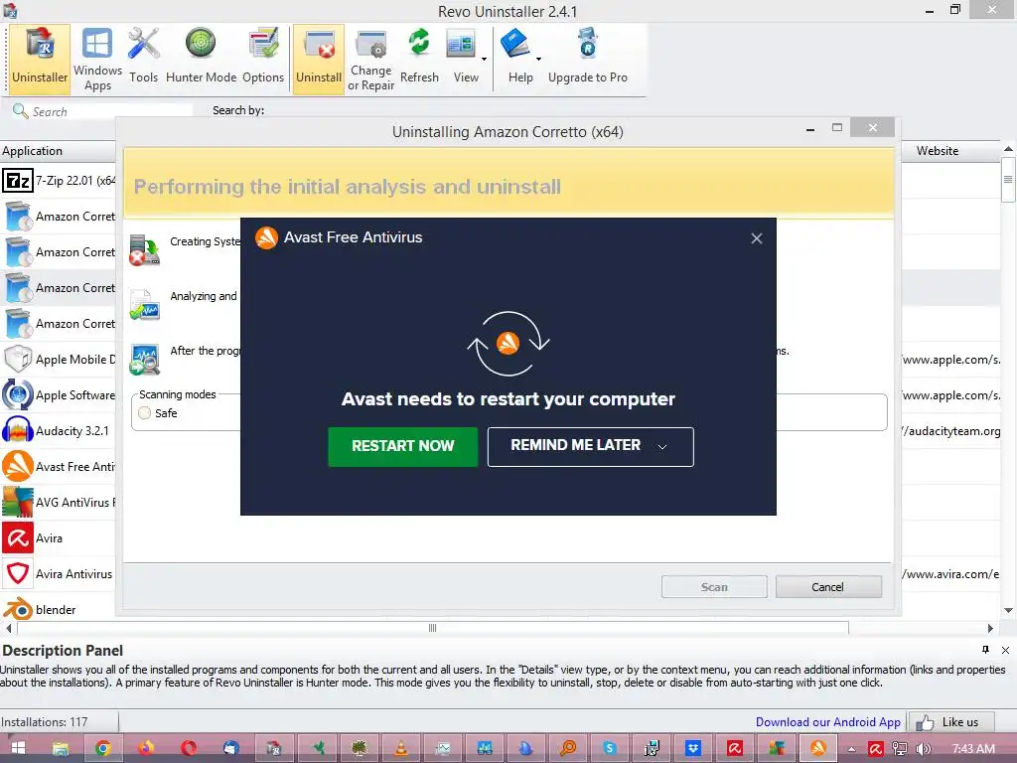Open the Avast icon in the taskbar
This screenshot has height=763, width=1017.
[818, 748]
